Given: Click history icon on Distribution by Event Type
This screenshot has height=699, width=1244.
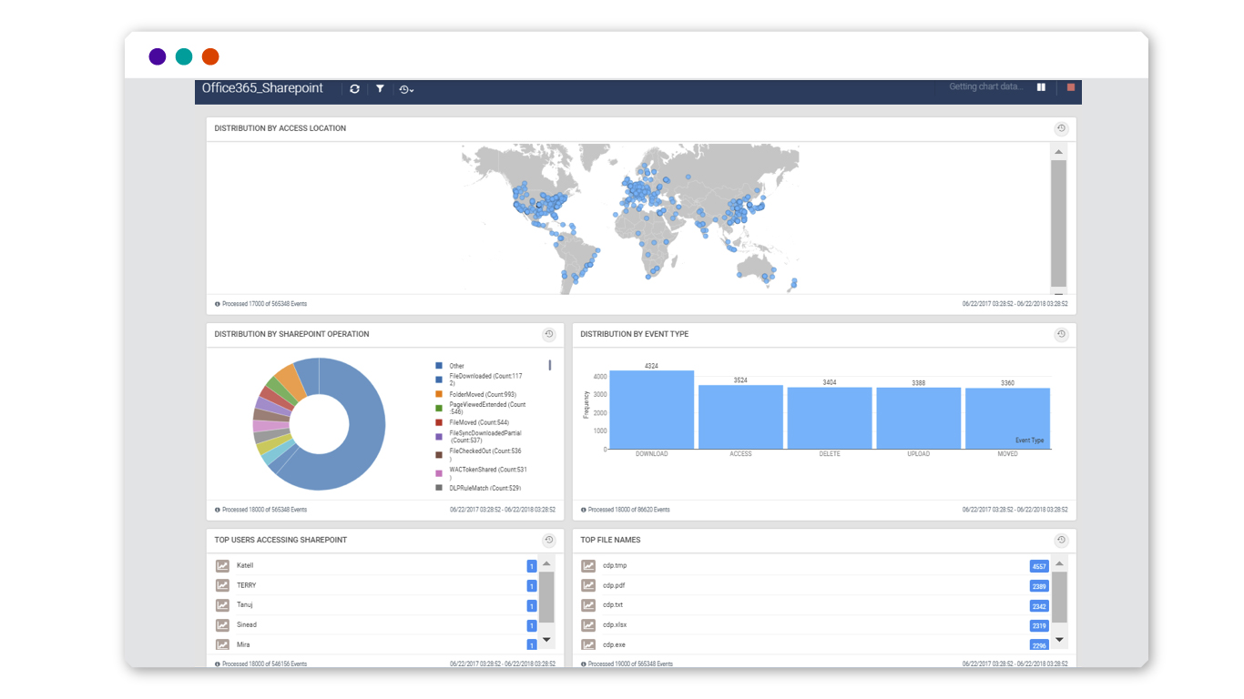Looking at the screenshot, I should 1061,334.
